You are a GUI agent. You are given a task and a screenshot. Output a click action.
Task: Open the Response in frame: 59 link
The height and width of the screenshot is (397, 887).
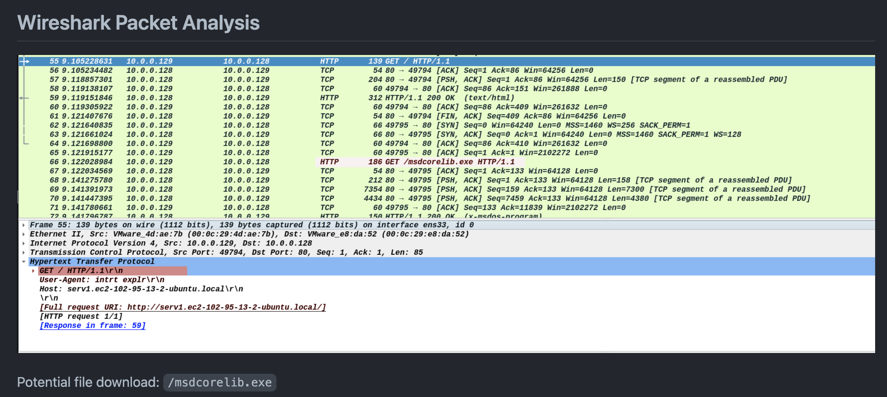click(92, 325)
